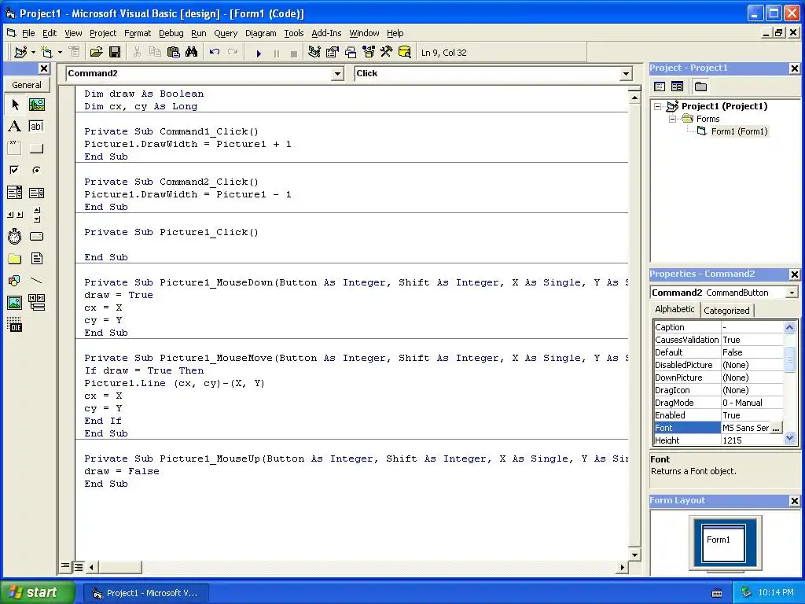
Task: Switch to the Categorized properties tab
Action: pos(726,310)
